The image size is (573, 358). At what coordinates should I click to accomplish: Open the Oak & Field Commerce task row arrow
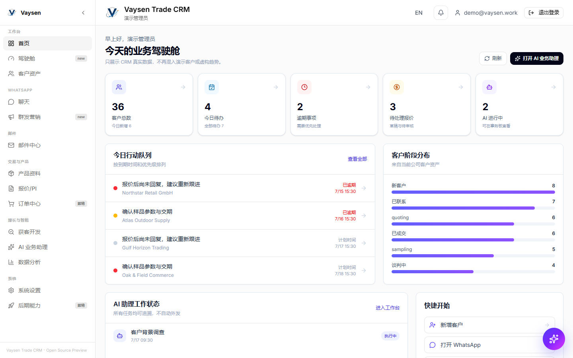point(364,270)
